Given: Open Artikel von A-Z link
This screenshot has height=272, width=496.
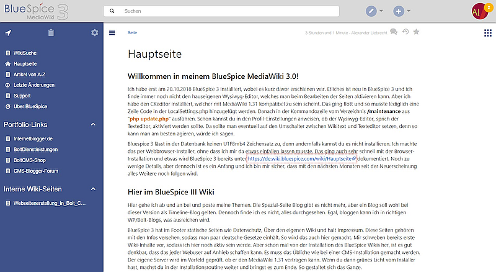Looking at the screenshot, I should tap(29, 75).
